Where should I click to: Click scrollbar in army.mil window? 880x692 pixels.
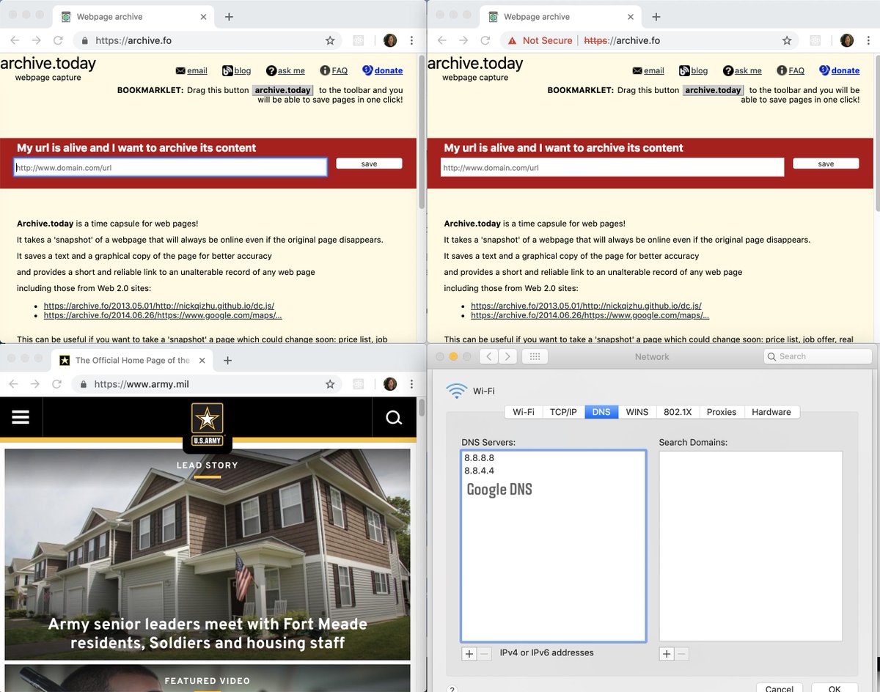(x=422, y=407)
